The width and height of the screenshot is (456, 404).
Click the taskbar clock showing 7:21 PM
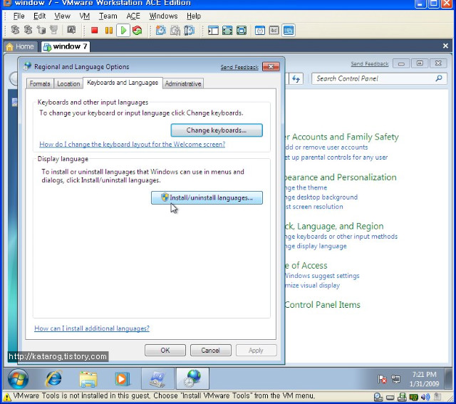tap(425, 379)
